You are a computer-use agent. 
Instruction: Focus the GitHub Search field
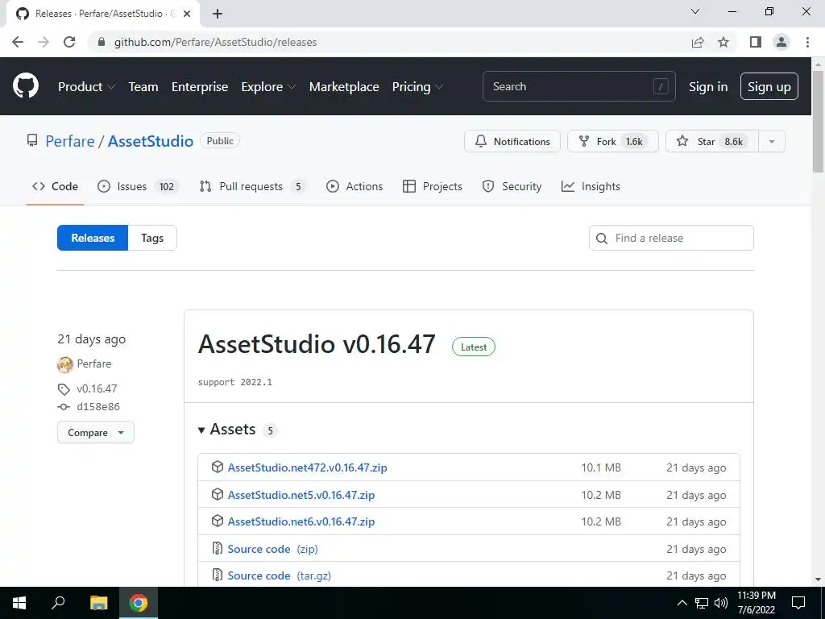[x=578, y=86]
